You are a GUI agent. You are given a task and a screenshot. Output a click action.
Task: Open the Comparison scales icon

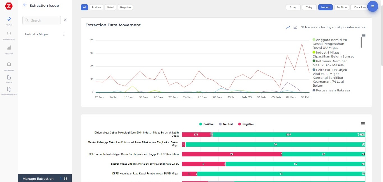click(x=9, y=34)
